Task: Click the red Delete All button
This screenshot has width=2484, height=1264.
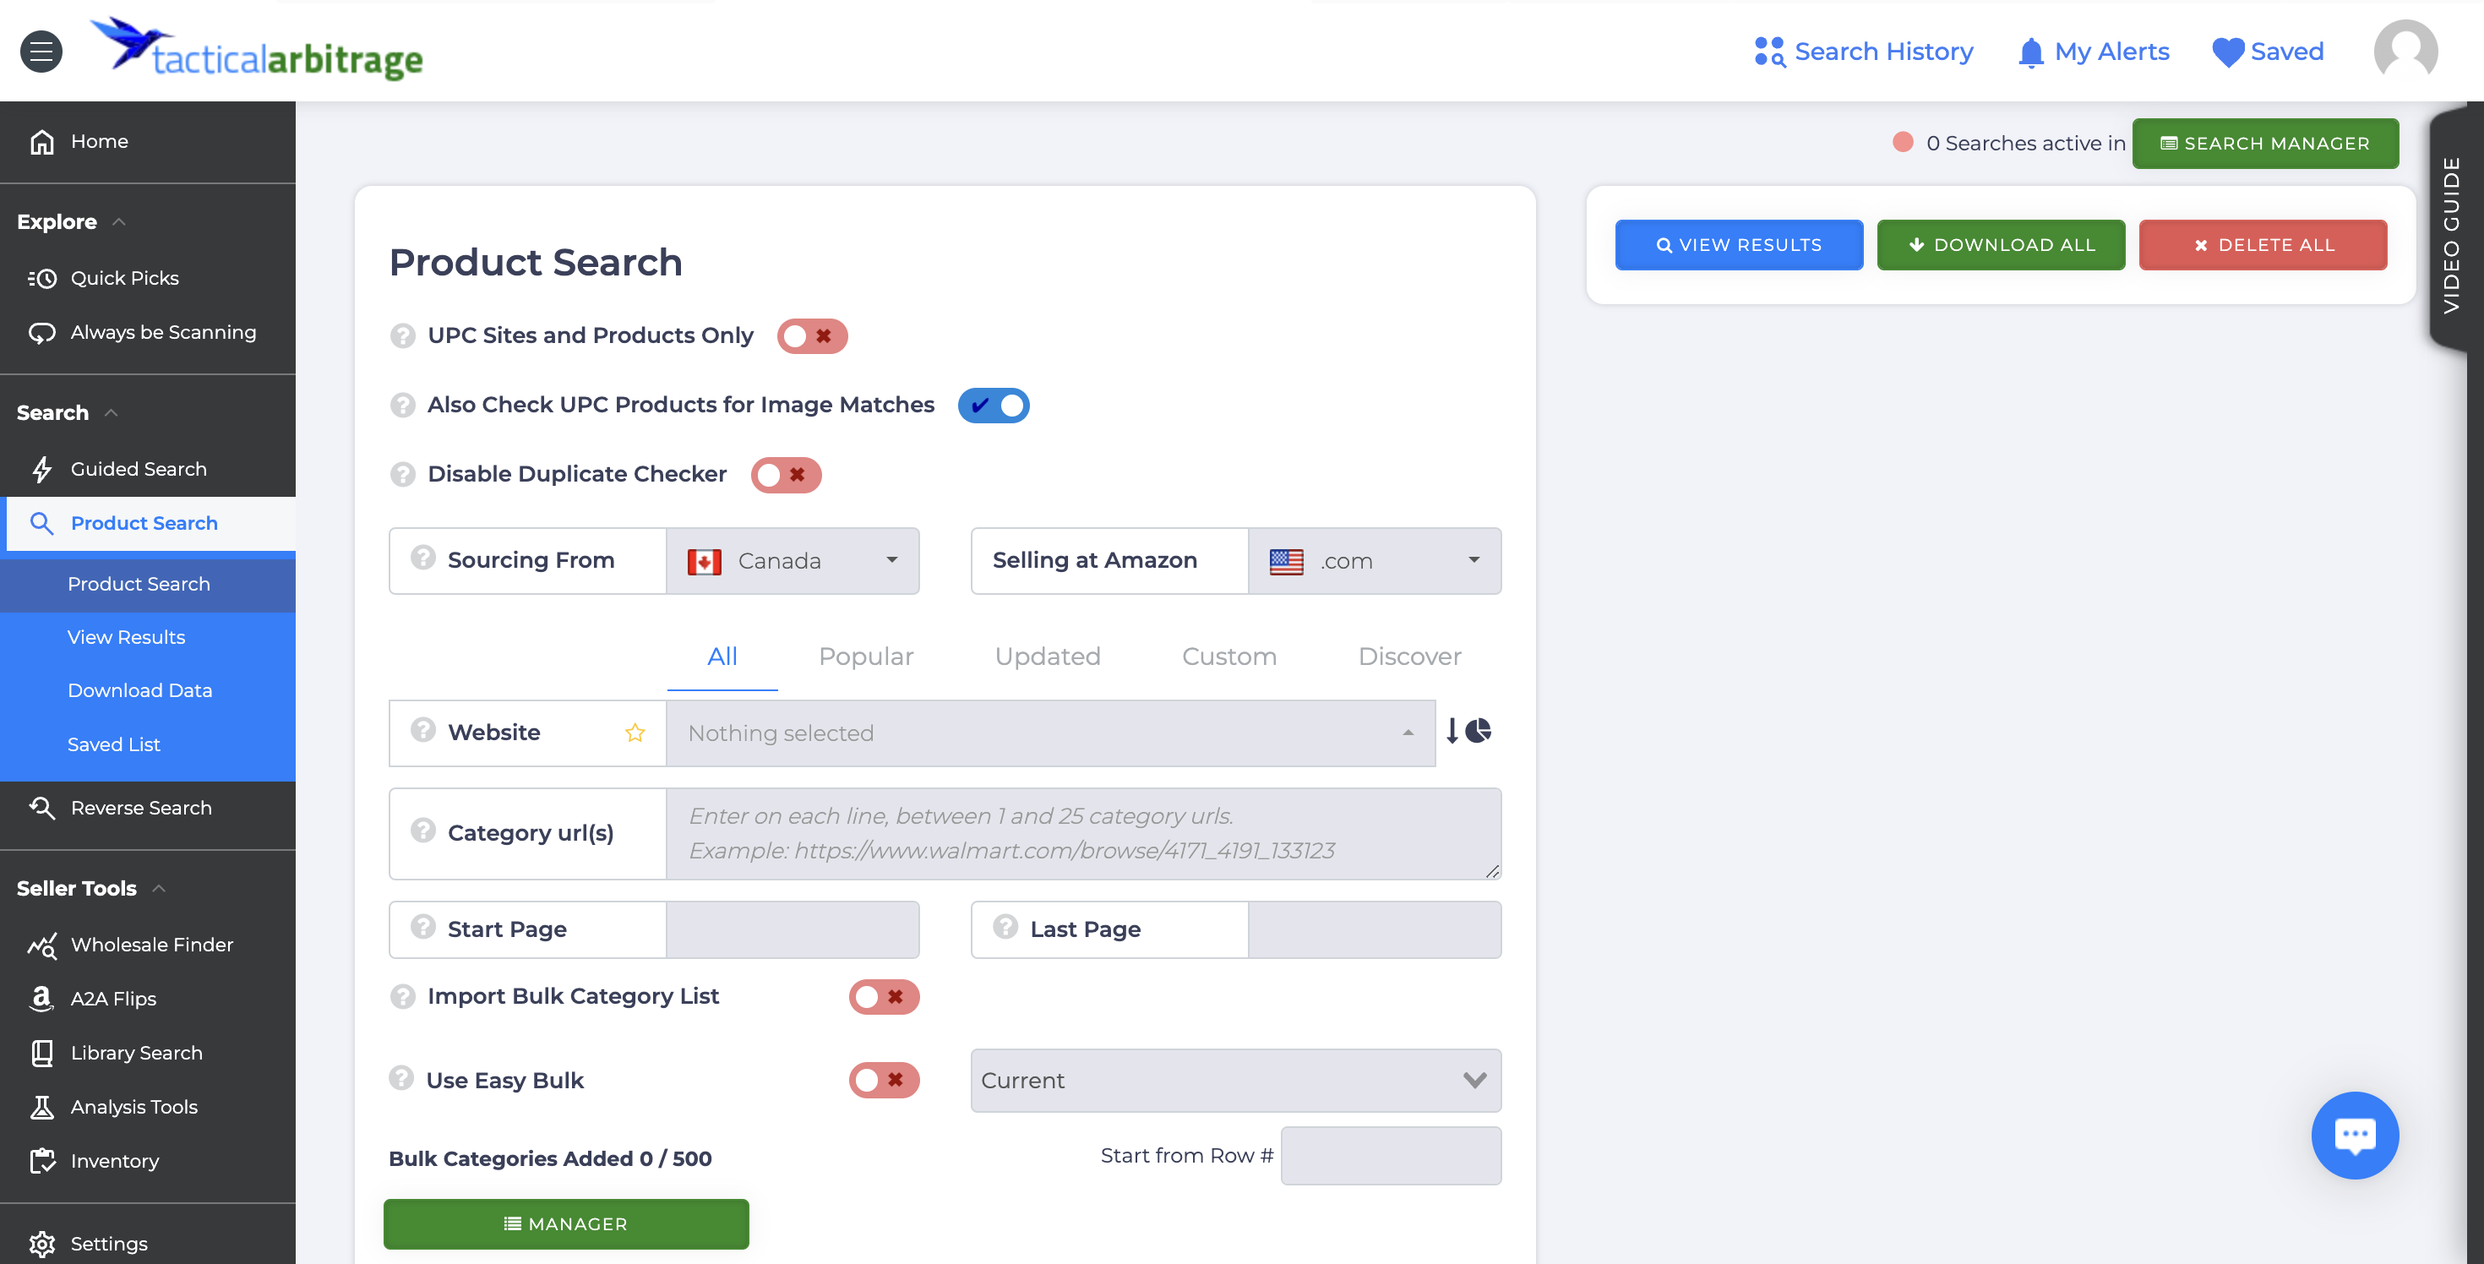Action: (x=2263, y=245)
